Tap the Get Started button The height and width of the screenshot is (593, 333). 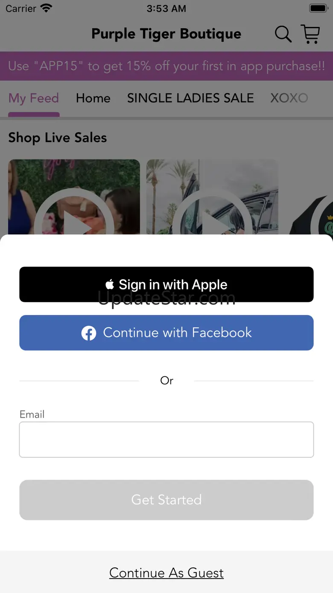click(166, 500)
